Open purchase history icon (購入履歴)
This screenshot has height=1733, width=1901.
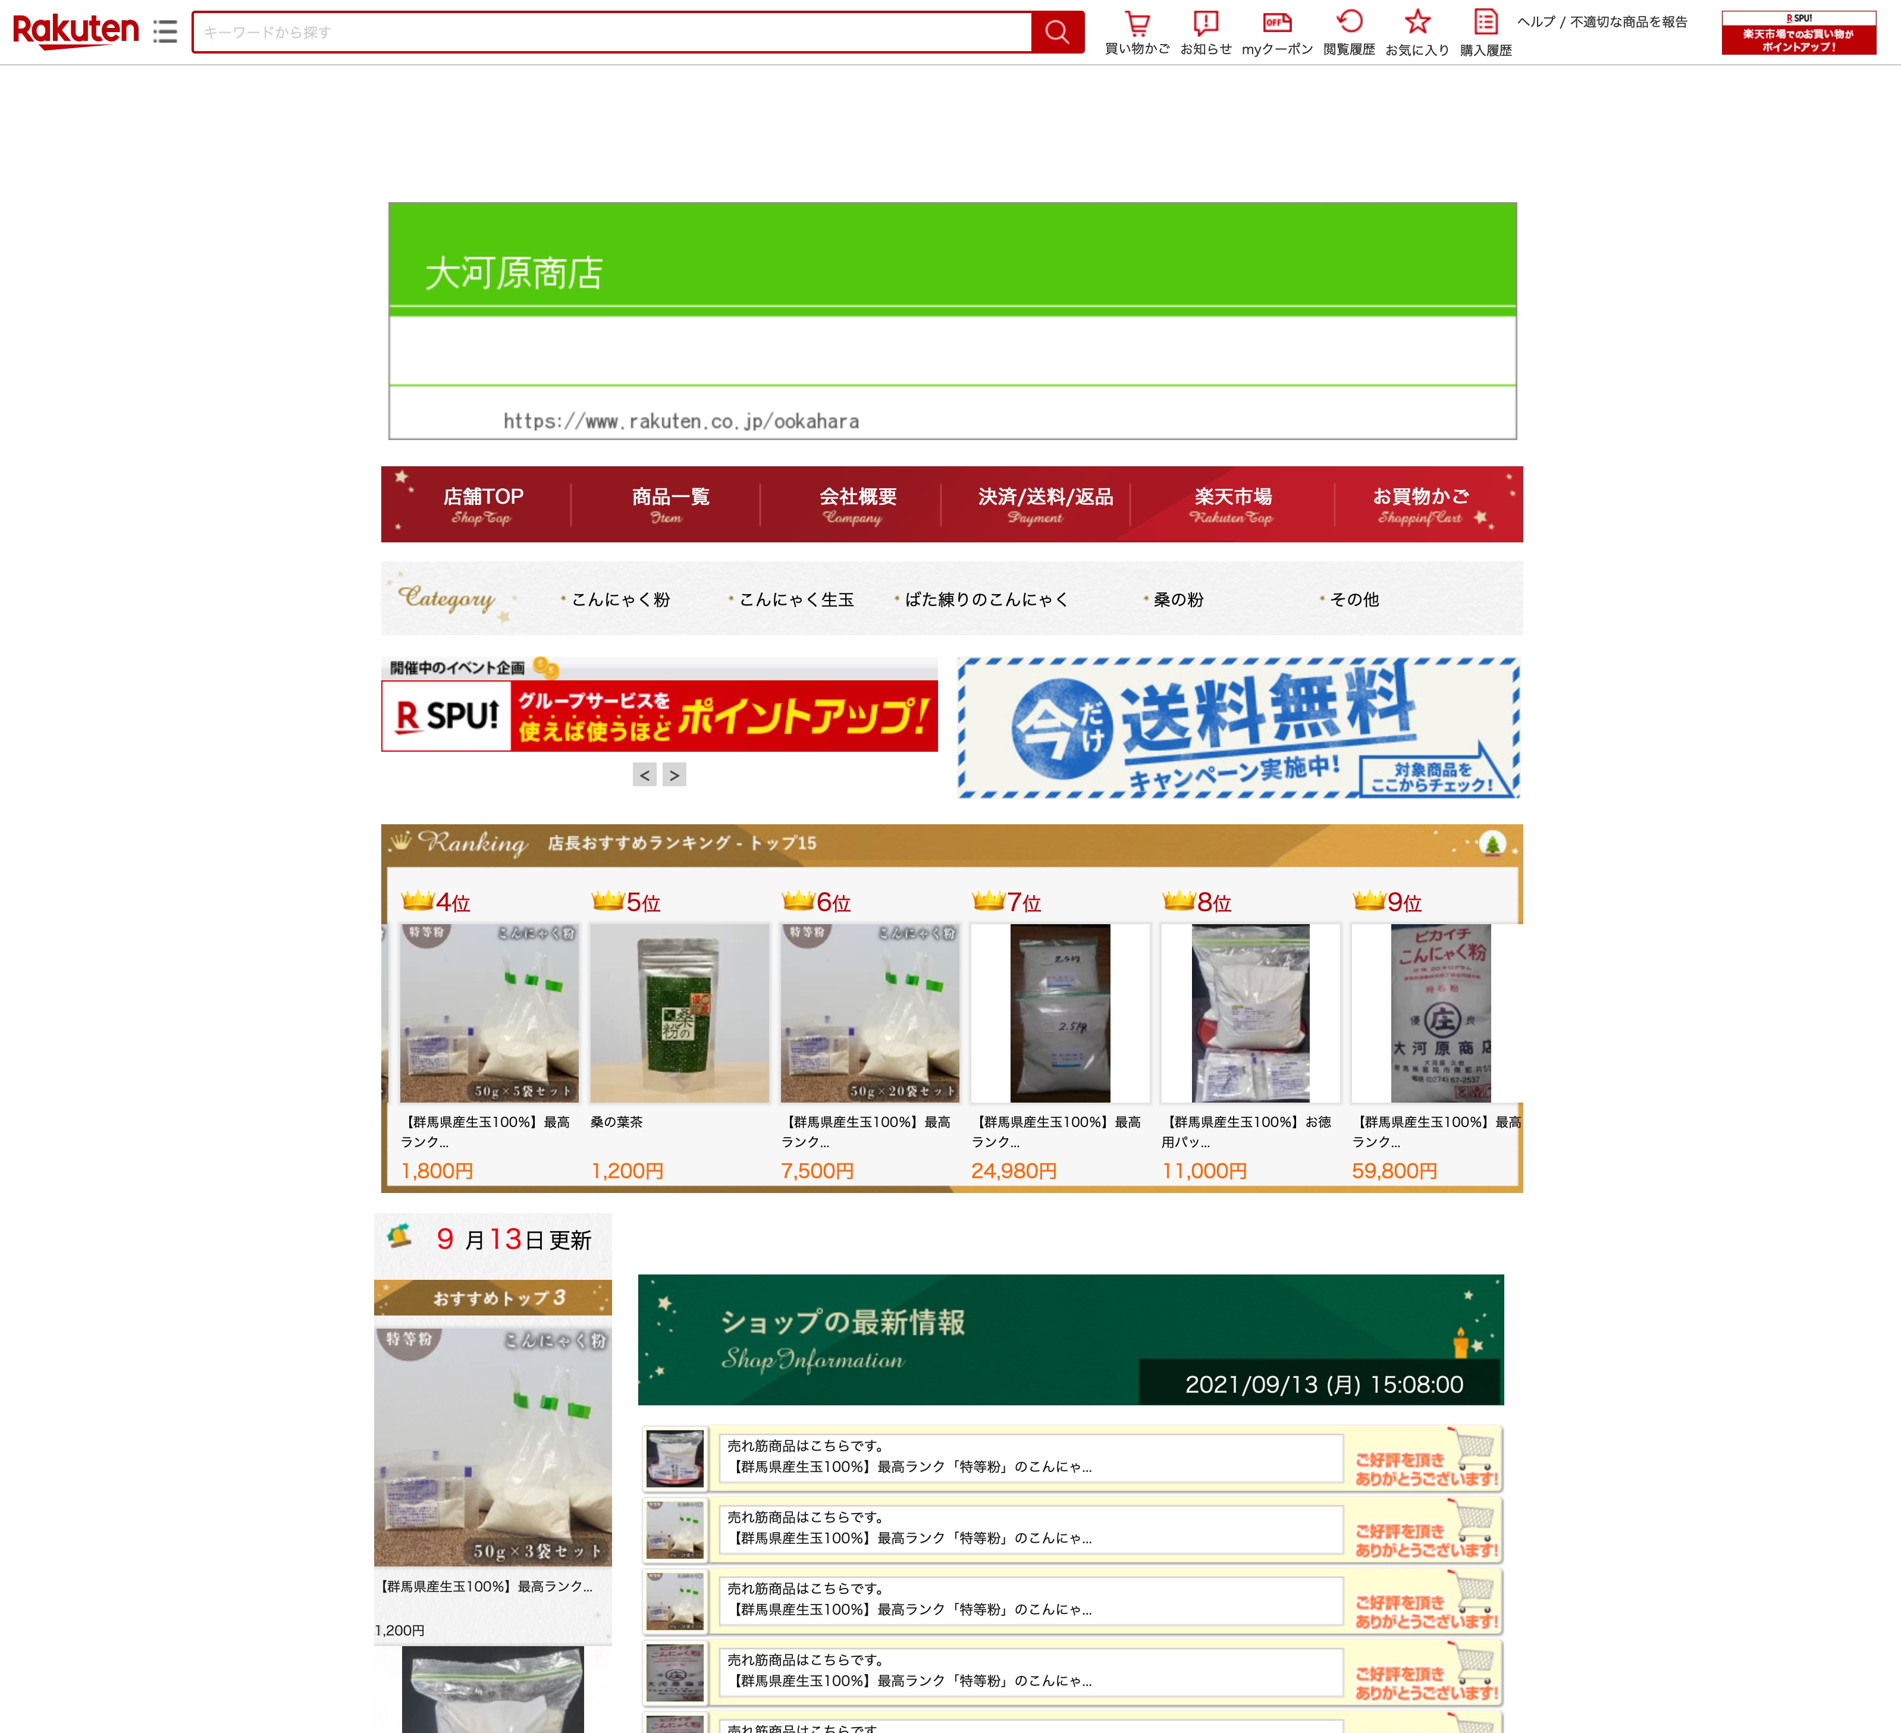[1485, 24]
